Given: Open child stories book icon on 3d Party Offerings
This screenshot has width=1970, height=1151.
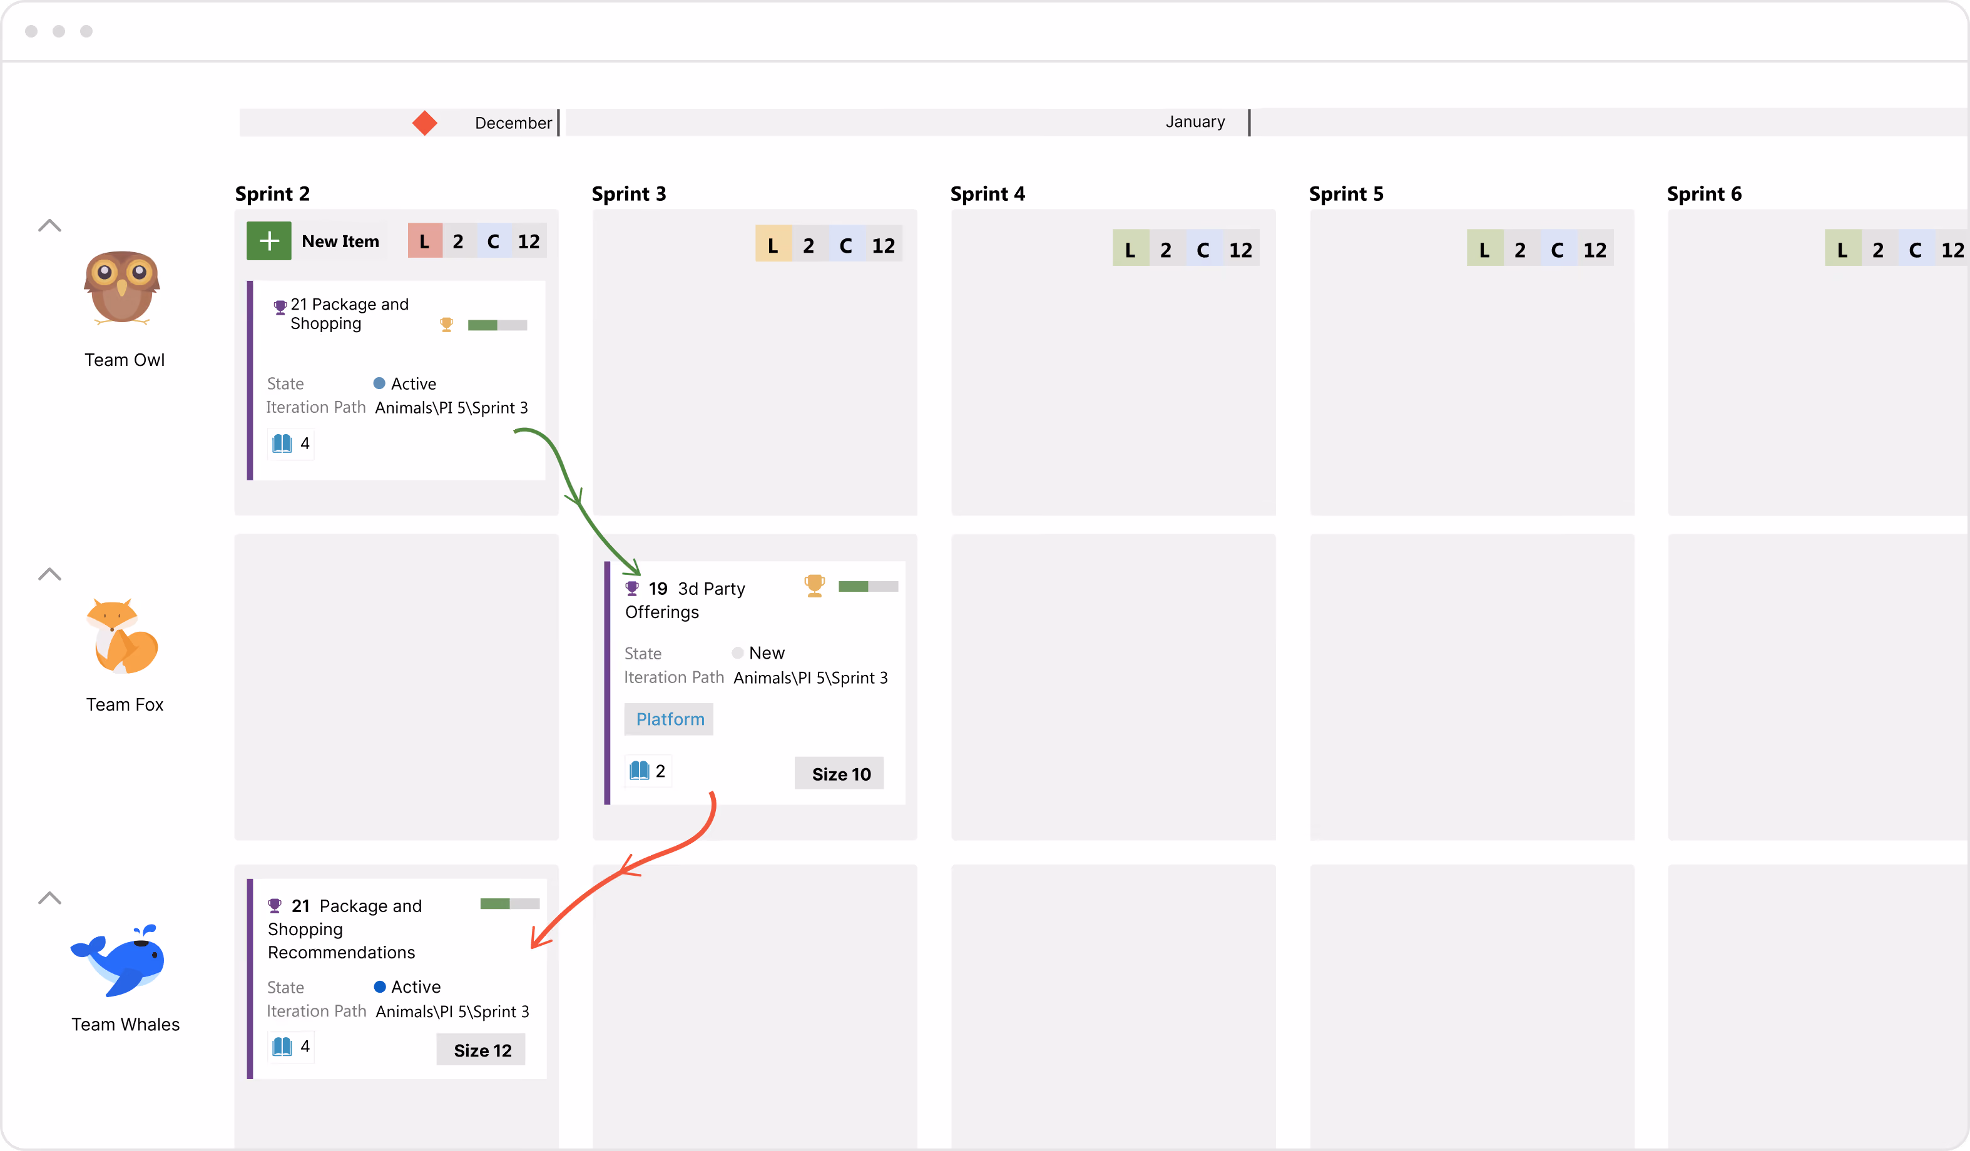Looking at the screenshot, I should coord(640,771).
